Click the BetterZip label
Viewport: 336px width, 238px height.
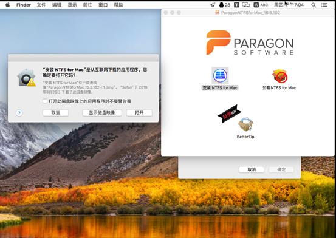point(245,137)
